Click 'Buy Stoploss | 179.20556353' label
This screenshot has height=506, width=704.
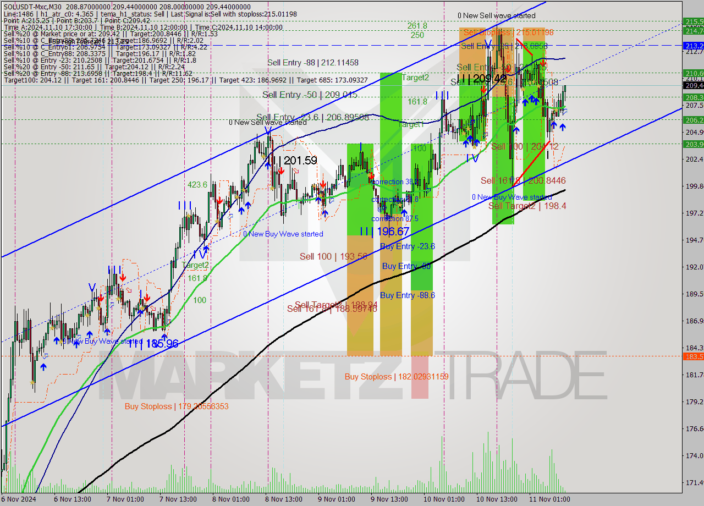[177, 406]
